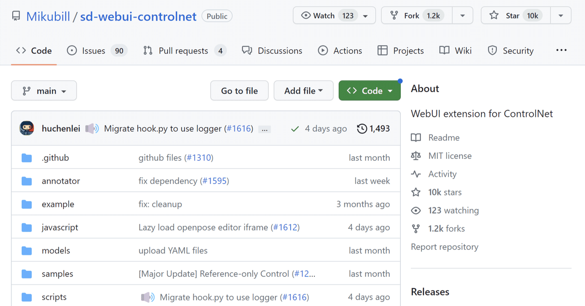Click Report repository
This screenshot has height=306, width=585.
(444, 247)
